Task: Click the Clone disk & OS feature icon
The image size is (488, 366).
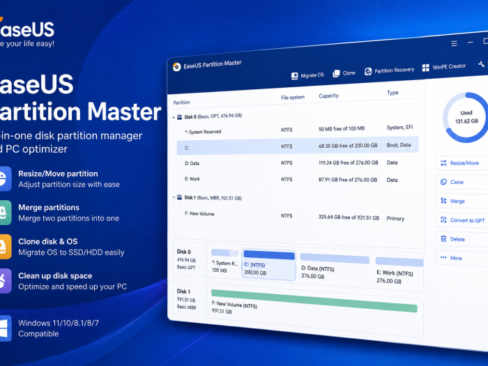Action: 4,247
